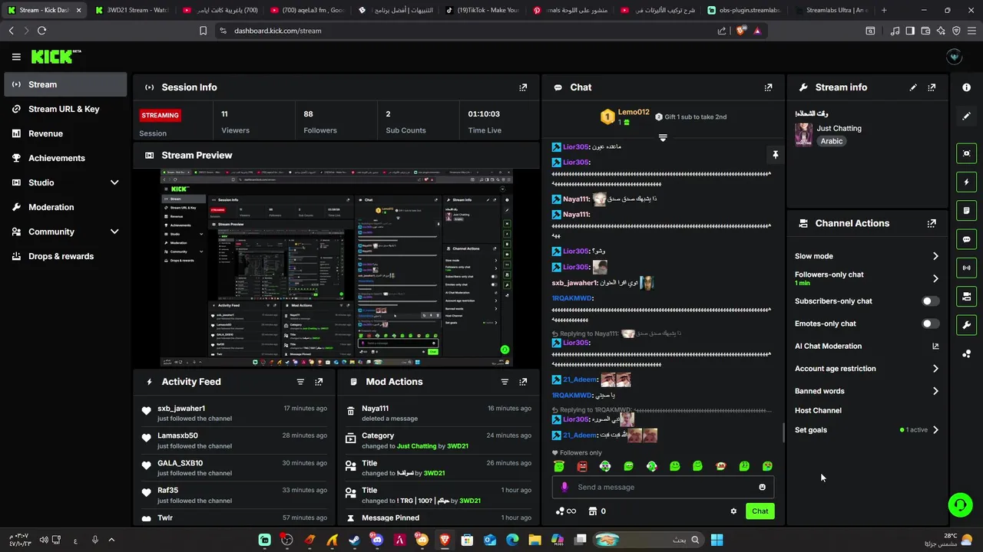
Task: Click the wrench icon in right rail
Action: point(966,325)
